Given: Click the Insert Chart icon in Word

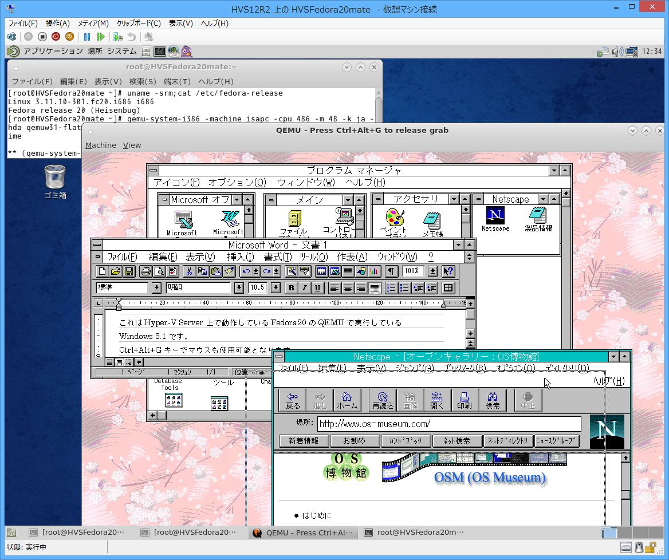Looking at the screenshot, I should pos(375,271).
